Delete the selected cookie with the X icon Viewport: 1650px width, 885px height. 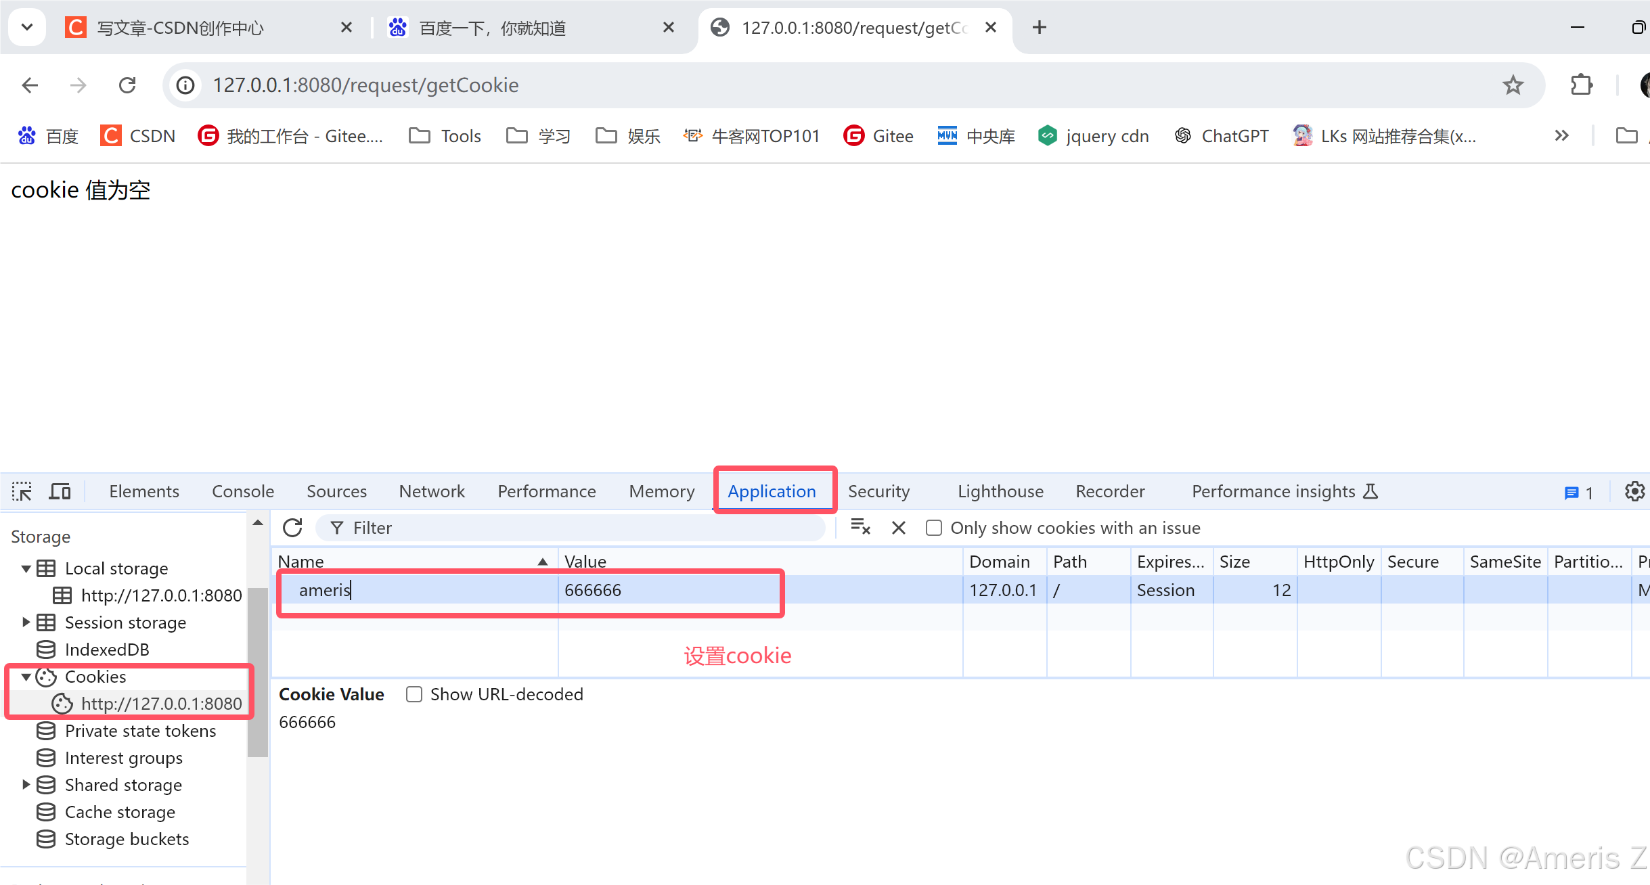[899, 528]
